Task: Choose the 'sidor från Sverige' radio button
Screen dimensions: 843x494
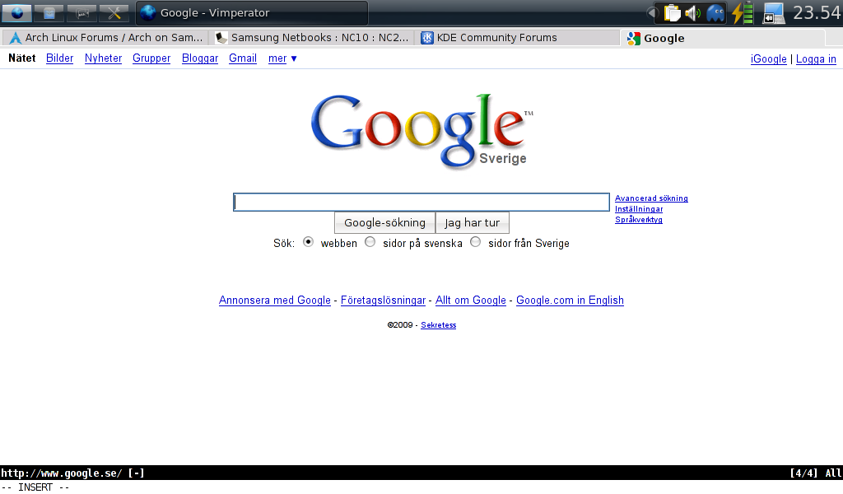Action: point(476,242)
